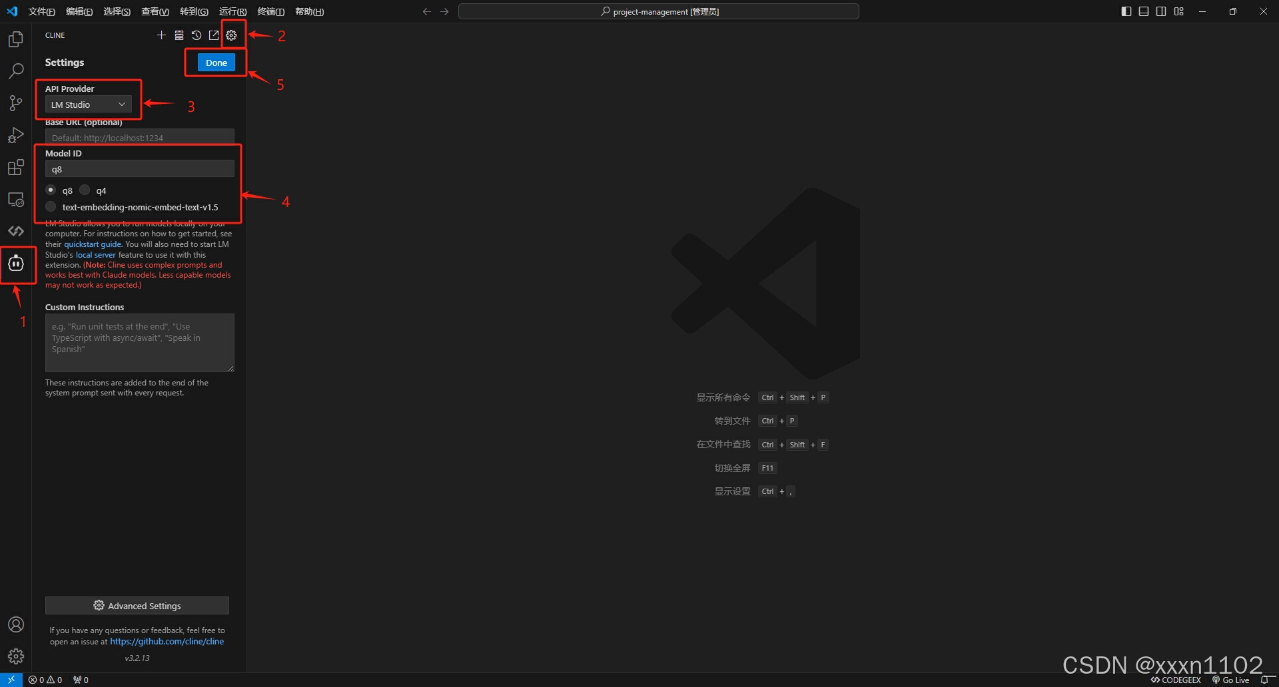Open the Search view in activity bar
1279x687 pixels.
[x=16, y=71]
